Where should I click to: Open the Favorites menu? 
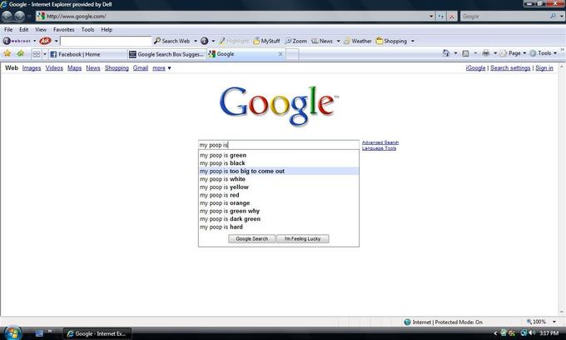click(x=64, y=30)
